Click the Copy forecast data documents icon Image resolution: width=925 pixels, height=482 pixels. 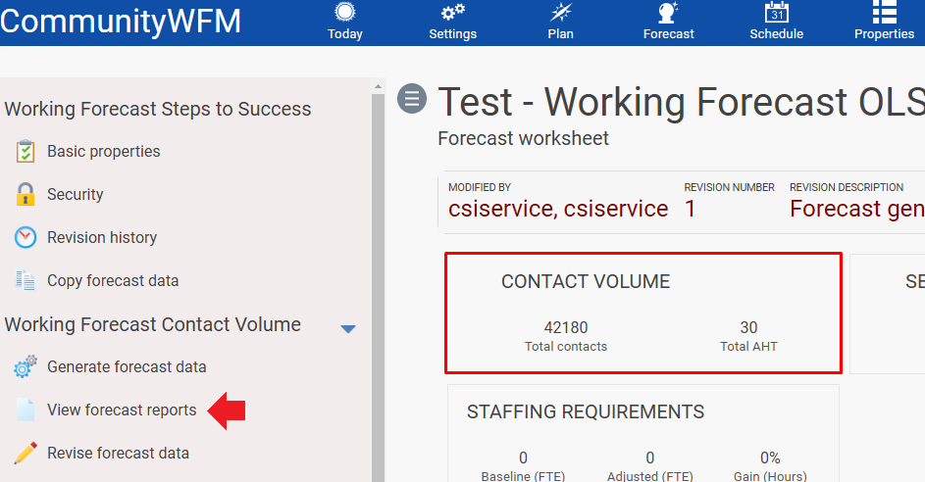[x=26, y=280]
